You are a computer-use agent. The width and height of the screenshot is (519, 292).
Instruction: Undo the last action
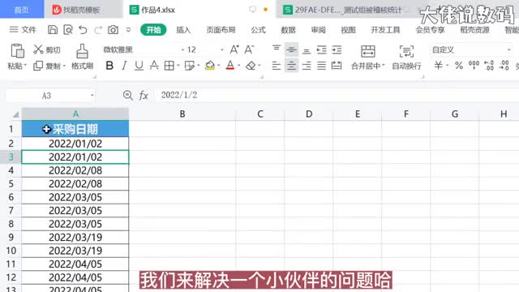click(83, 30)
